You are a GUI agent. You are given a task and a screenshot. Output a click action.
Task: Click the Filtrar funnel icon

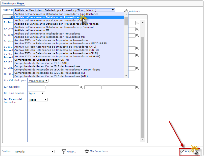(64, 151)
